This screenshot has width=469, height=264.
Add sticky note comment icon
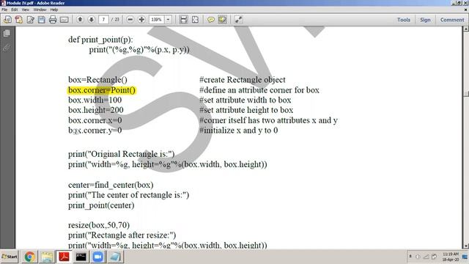tap(211, 20)
